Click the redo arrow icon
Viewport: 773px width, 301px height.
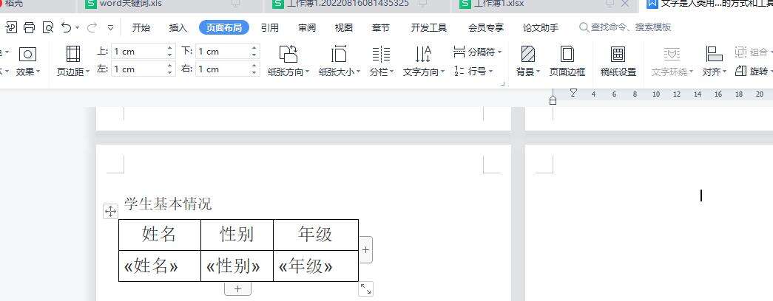(92, 27)
